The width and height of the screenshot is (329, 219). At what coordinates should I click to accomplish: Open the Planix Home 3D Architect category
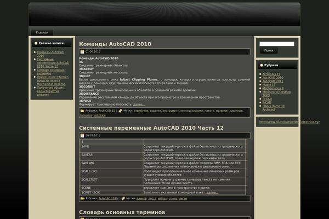(274, 108)
